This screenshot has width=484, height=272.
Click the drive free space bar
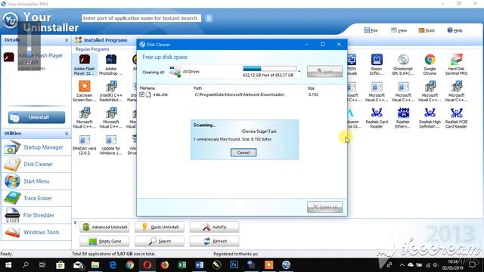click(x=269, y=69)
